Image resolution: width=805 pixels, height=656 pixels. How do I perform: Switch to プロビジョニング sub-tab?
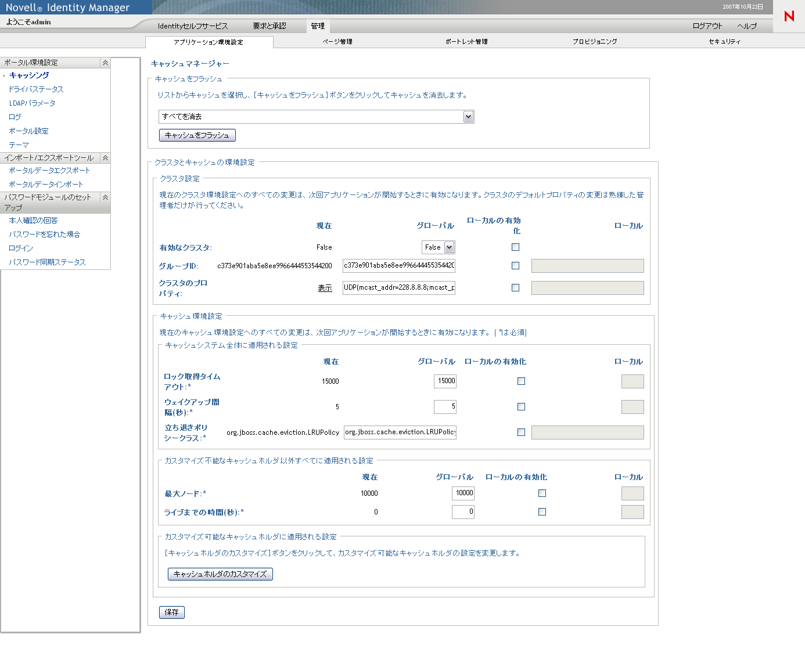pos(595,42)
